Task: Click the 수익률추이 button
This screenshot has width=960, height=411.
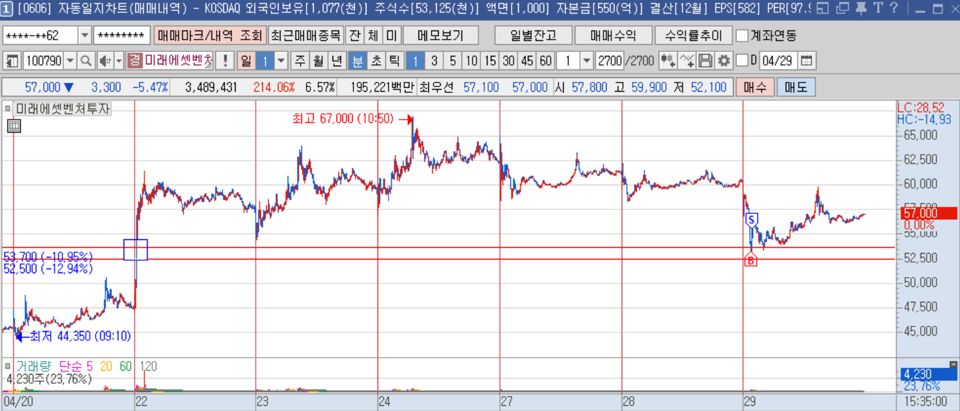Action: 693,35
